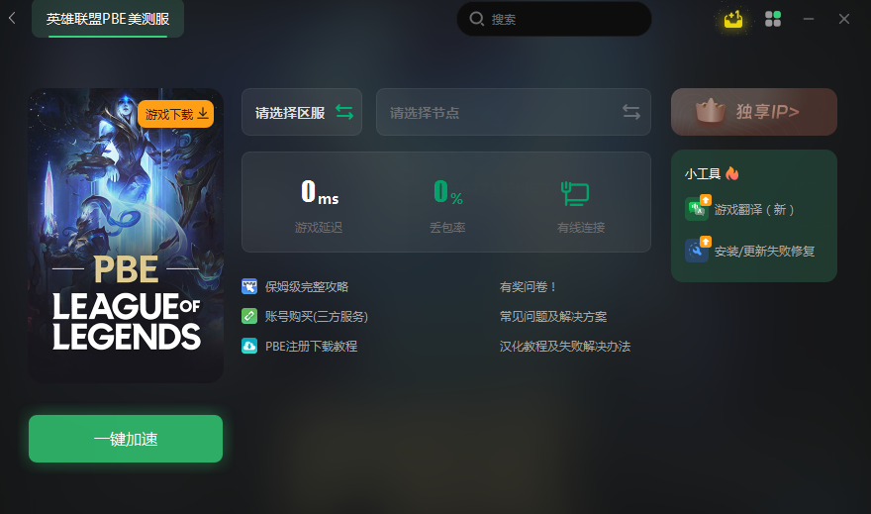Click the 游戏翻译 translation tool icon
The width and height of the screenshot is (871, 514).
tap(697, 208)
